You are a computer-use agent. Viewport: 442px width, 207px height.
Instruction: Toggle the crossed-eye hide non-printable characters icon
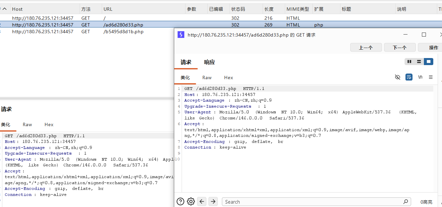(x=397, y=77)
